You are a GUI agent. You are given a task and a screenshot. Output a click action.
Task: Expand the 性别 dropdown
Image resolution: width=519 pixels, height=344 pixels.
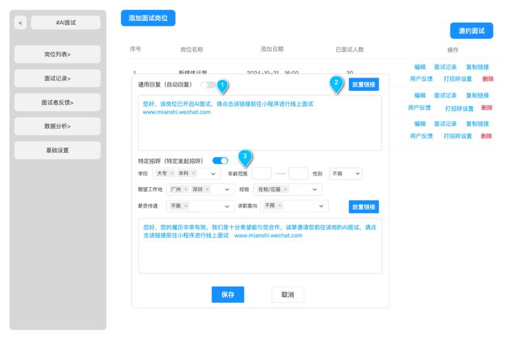coord(346,173)
